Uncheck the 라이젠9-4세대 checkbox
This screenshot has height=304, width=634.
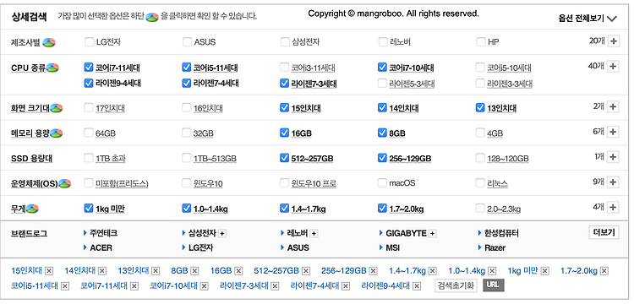coord(89,83)
